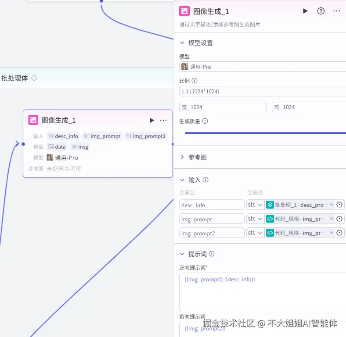The image size is (346, 337).
Task: Select data output tag on canvas card
Action: 57,146
